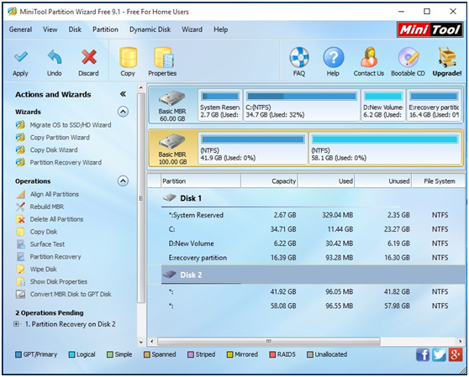Click the FAQ lifebuoy icon

pyautogui.click(x=299, y=57)
